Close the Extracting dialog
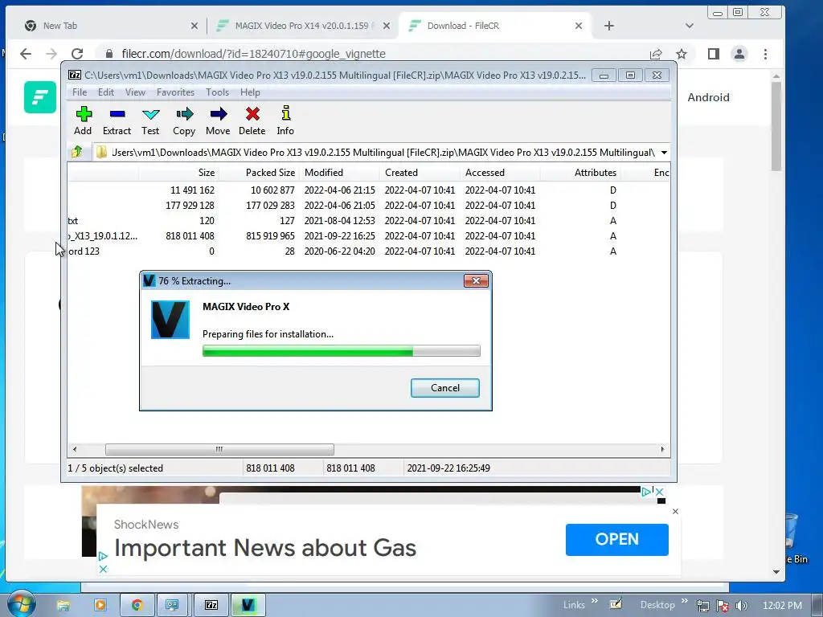Image resolution: width=823 pixels, height=617 pixels. (476, 280)
